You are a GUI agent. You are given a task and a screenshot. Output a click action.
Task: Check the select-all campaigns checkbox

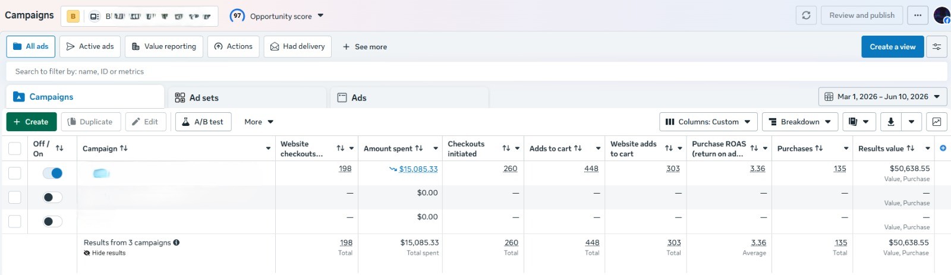tap(15, 148)
